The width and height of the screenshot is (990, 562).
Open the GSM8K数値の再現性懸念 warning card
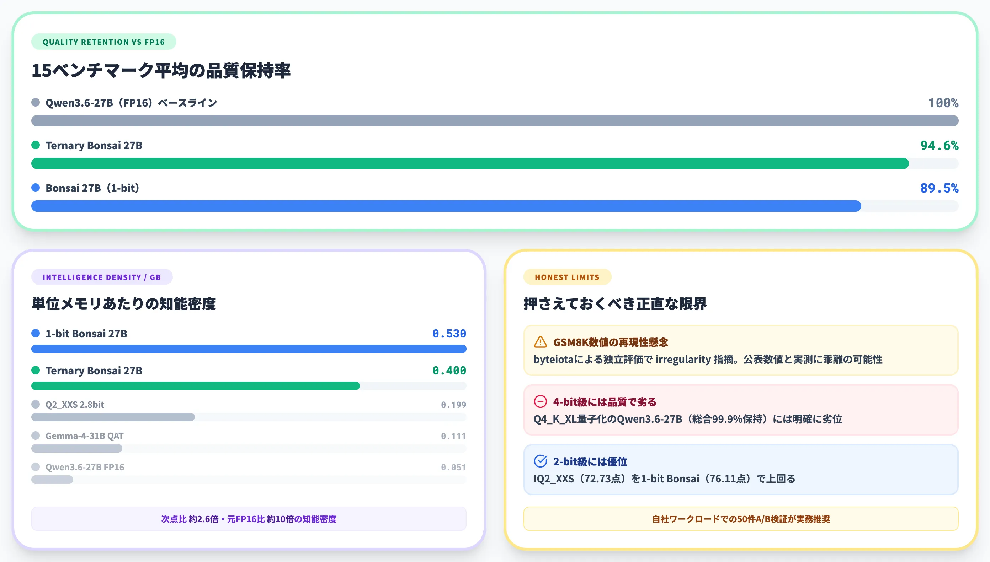[x=741, y=351]
